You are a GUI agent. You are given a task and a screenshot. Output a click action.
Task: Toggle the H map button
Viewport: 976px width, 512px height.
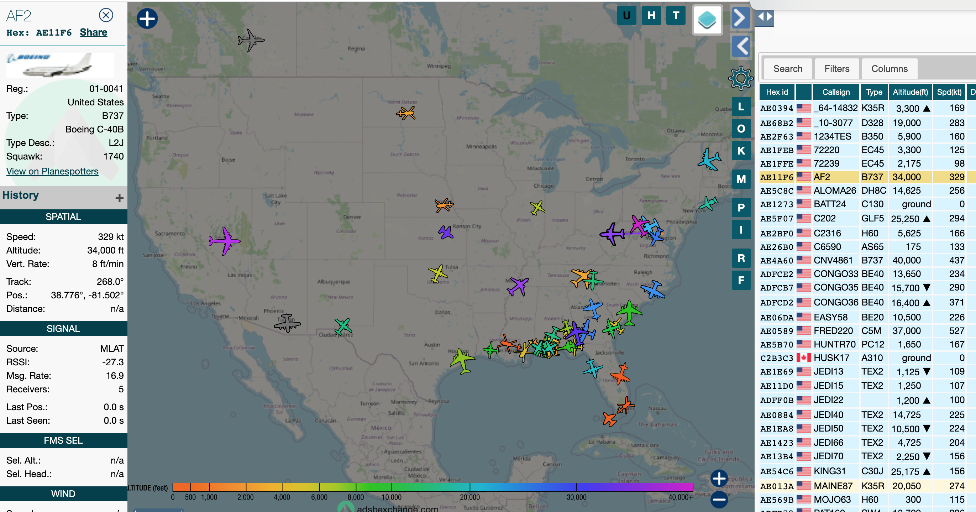651,16
